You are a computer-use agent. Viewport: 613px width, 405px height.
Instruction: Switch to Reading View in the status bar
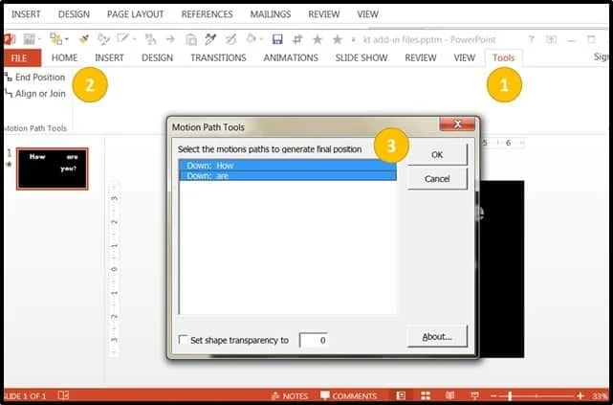(450, 395)
